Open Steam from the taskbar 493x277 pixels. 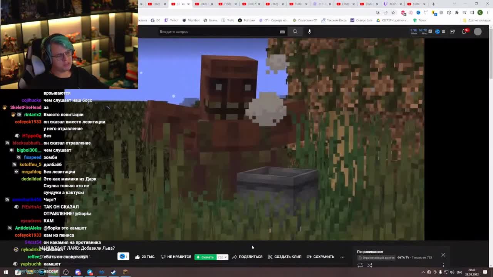click(113, 272)
